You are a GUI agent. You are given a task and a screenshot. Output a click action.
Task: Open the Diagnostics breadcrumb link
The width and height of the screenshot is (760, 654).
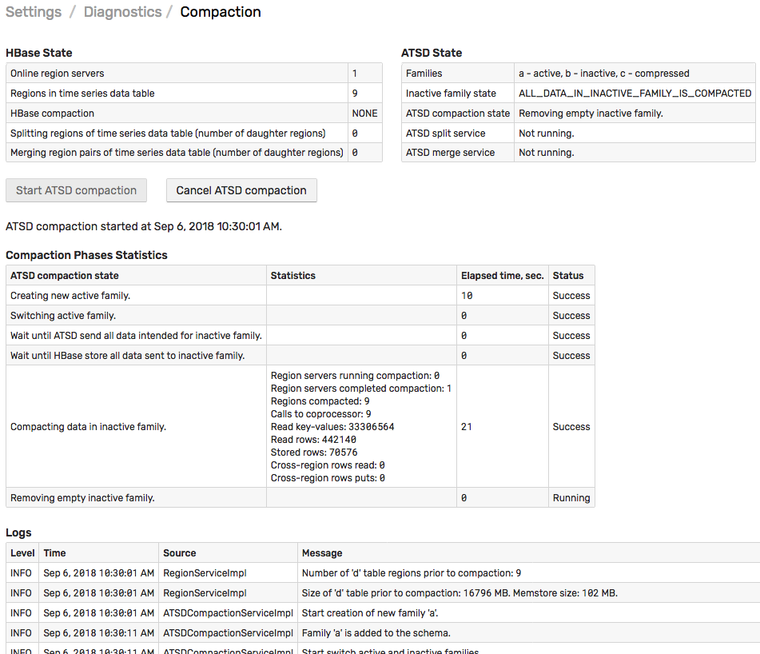(122, 12)
